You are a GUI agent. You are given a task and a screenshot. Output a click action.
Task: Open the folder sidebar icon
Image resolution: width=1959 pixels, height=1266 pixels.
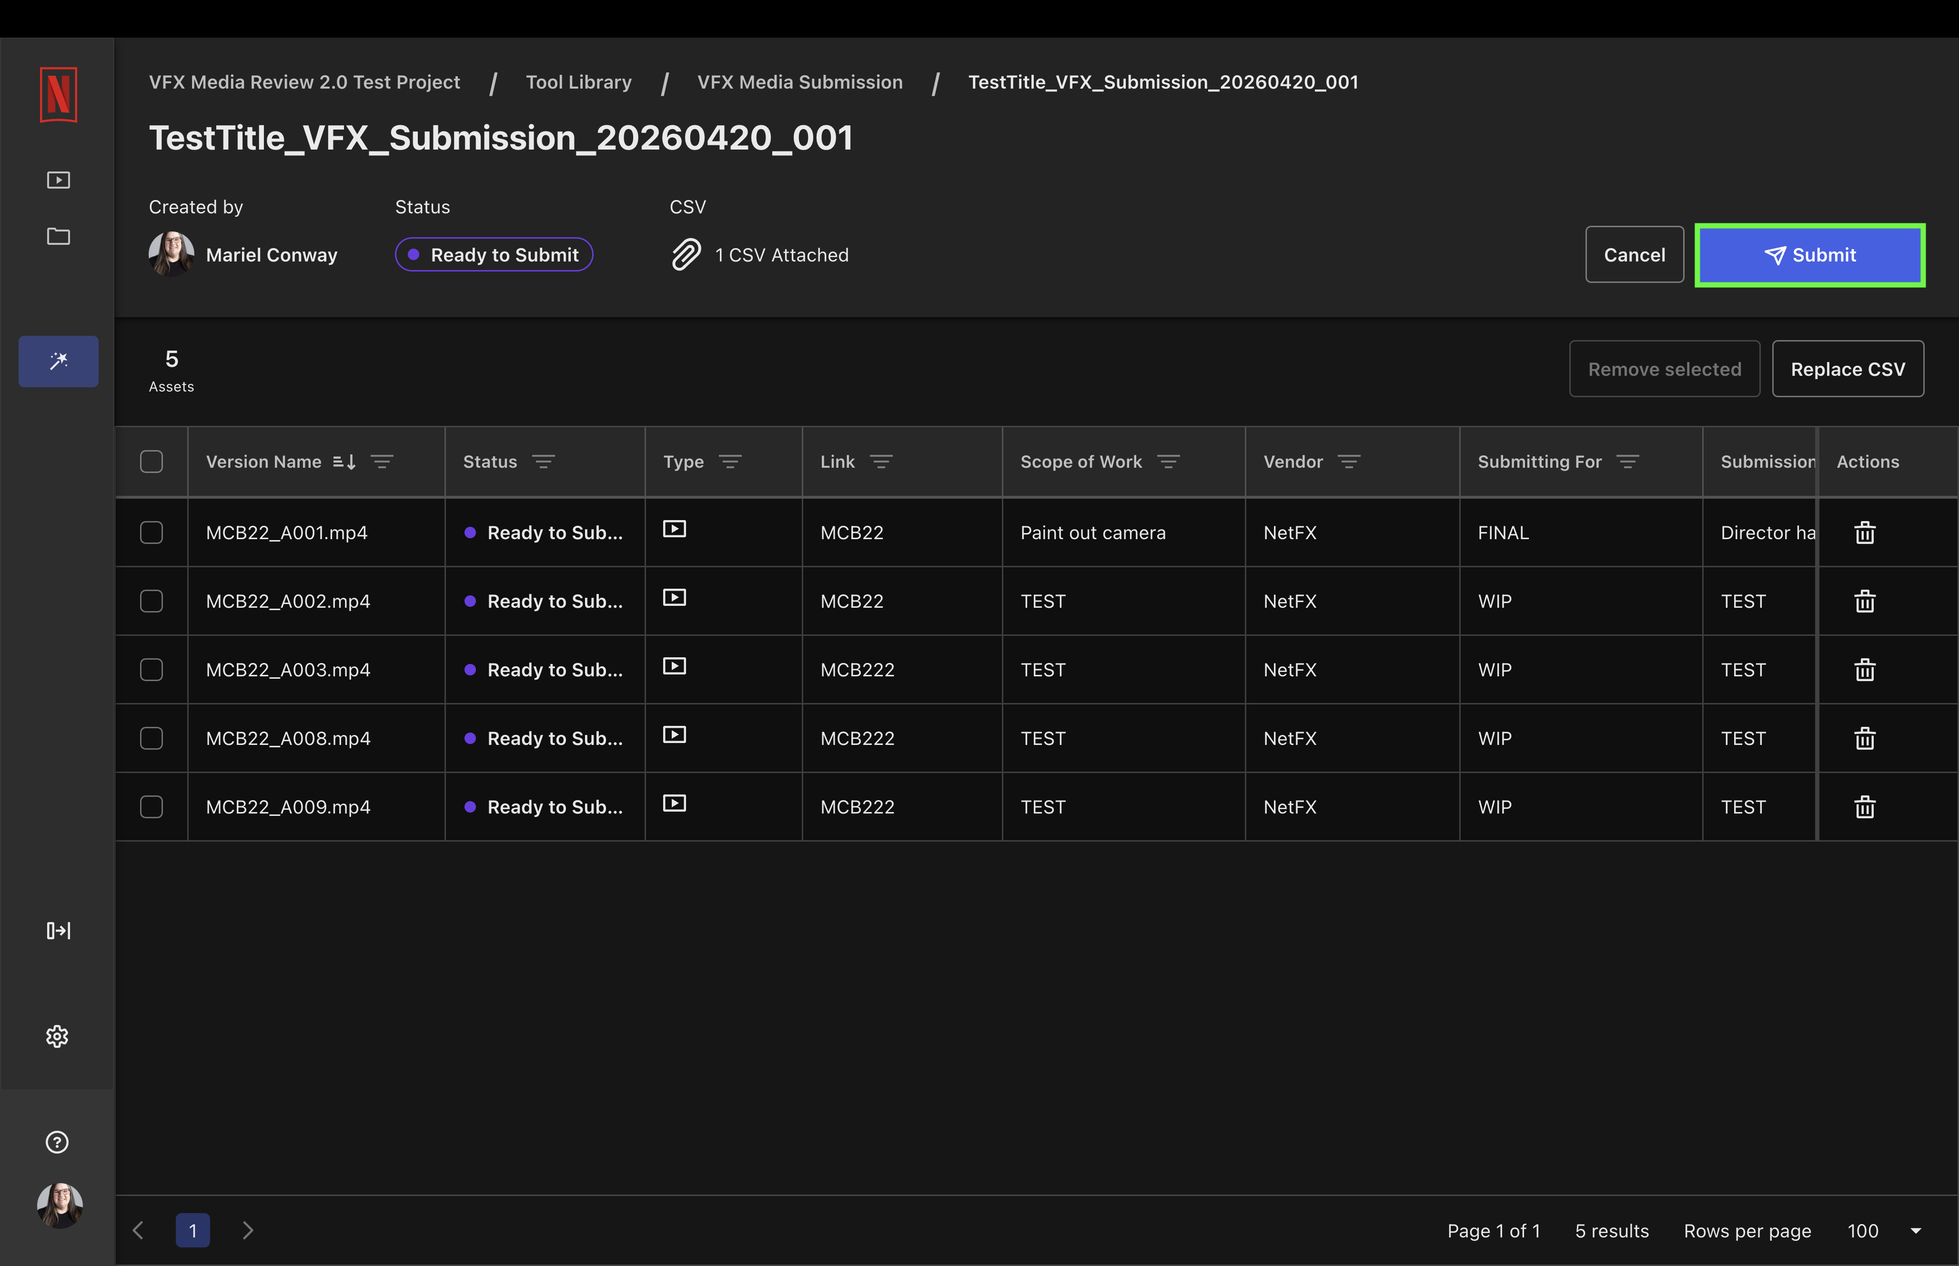tap(59, 237)
